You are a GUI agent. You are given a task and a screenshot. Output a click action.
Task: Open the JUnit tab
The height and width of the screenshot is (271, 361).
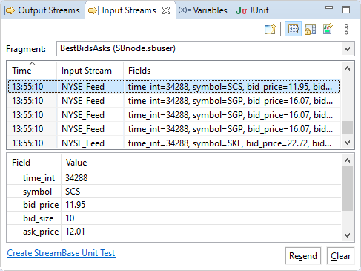(252, 10)
